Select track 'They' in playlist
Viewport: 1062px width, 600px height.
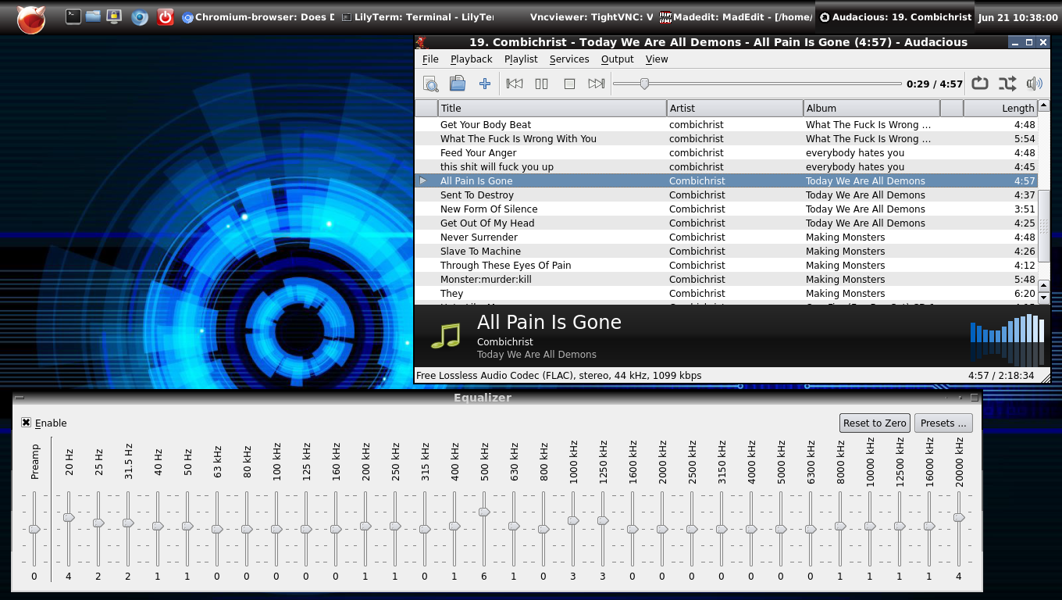pyautogui.click(x=725, y=294)
